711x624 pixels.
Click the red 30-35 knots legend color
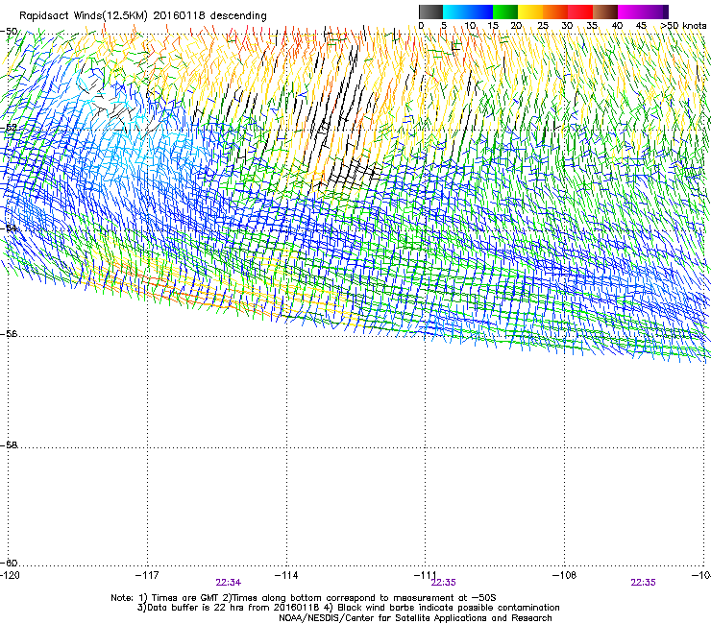[580, 12]
